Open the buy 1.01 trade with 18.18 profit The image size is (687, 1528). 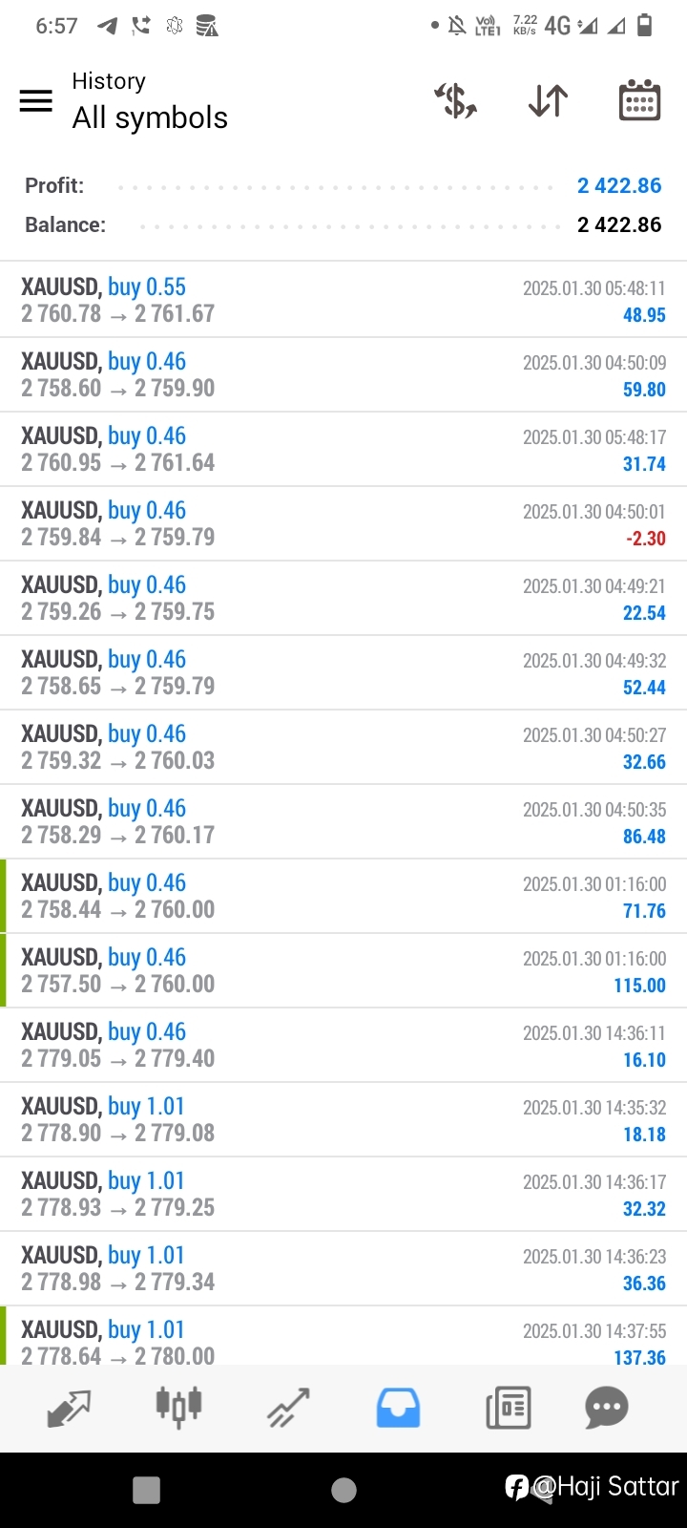point(343,1119)
